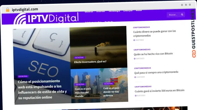Open 'Efecto Invernadero ¿Qué es?' article
The height and width of the screenshot is (110, 197).
click(90, 62)
